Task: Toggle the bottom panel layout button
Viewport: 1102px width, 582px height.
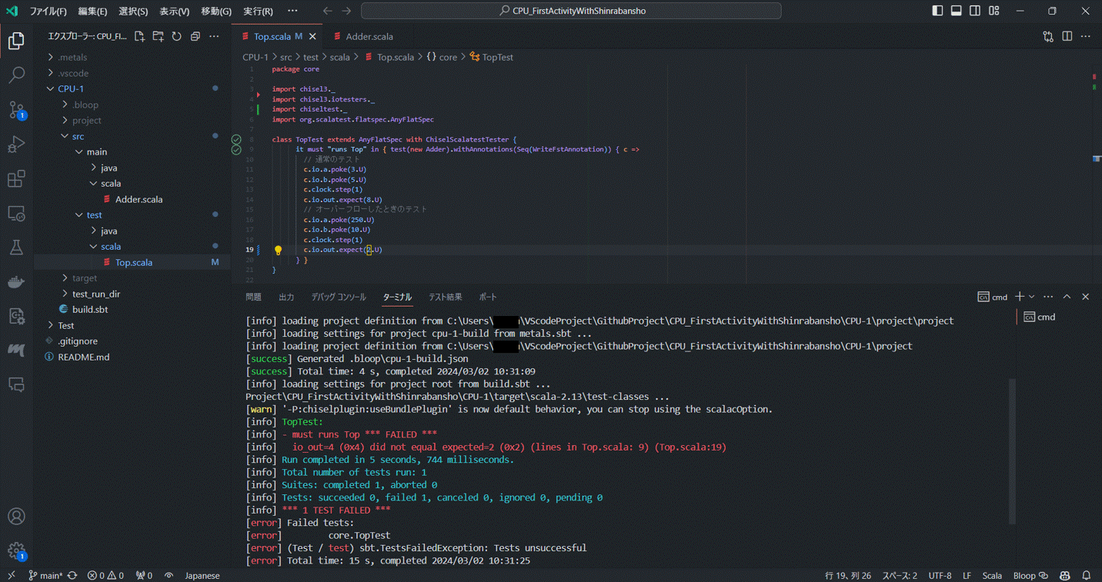Action: click(956, 11)
